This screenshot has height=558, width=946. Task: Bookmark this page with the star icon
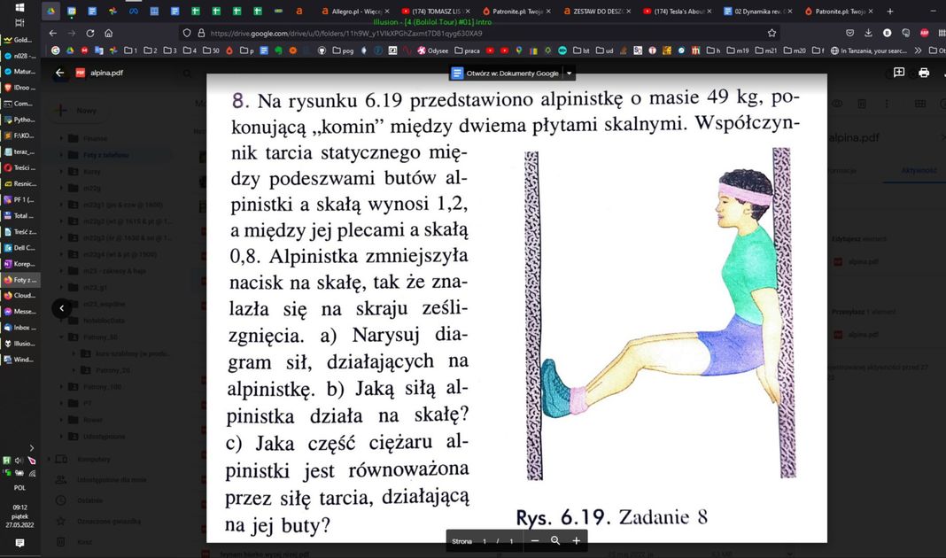coord(772,33)
